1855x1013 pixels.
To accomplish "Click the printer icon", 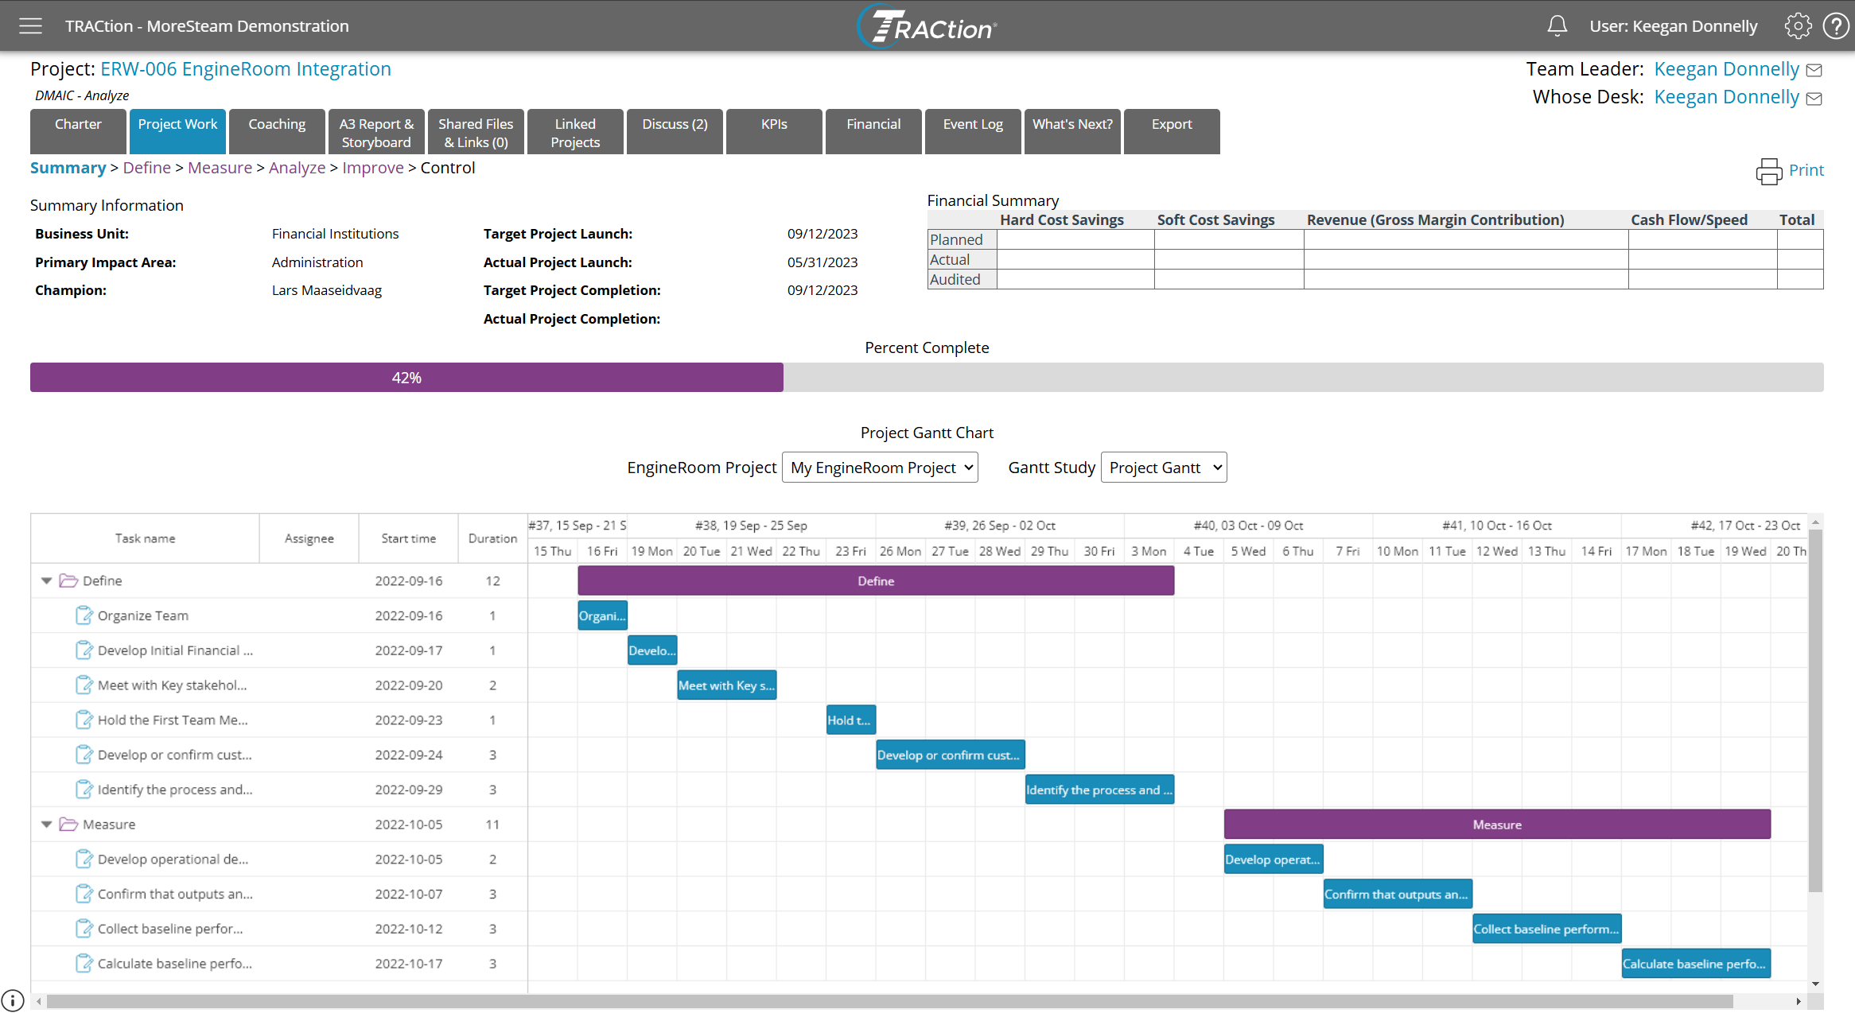I will pos(1768,171).
